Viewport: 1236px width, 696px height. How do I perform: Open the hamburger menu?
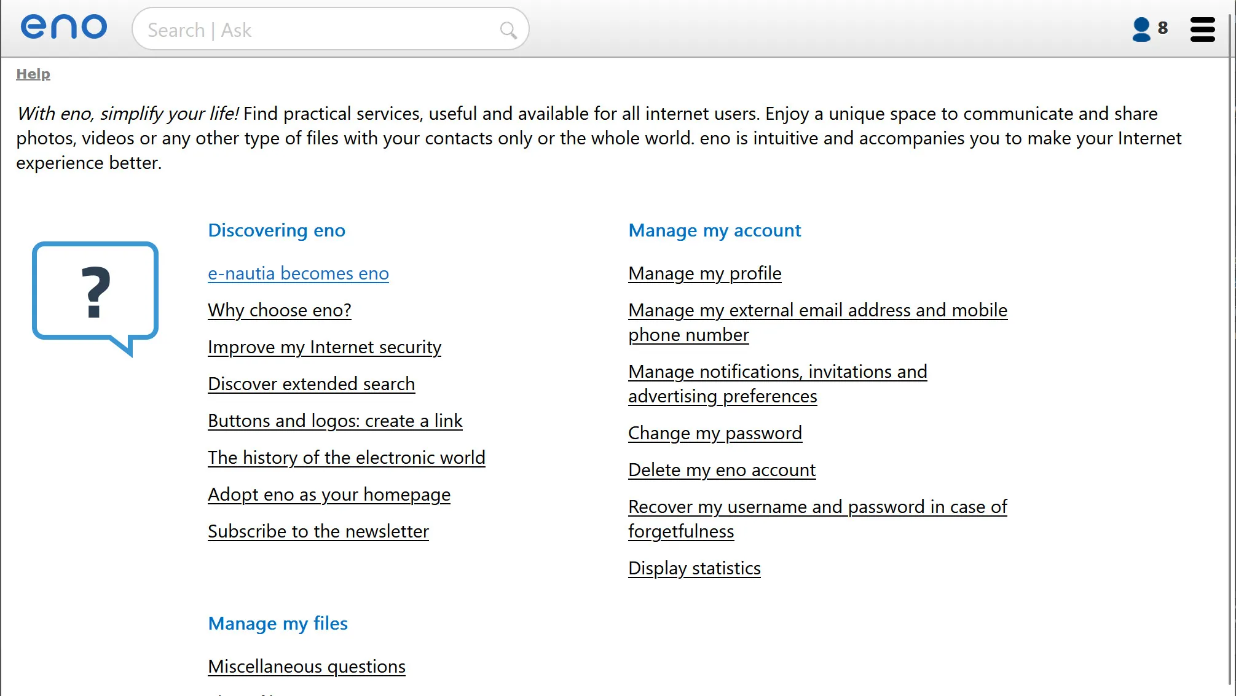click(x=1202, y=29)
